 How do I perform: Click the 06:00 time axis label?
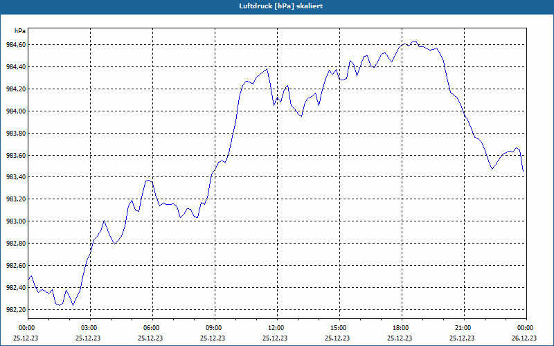coord(152,328)
